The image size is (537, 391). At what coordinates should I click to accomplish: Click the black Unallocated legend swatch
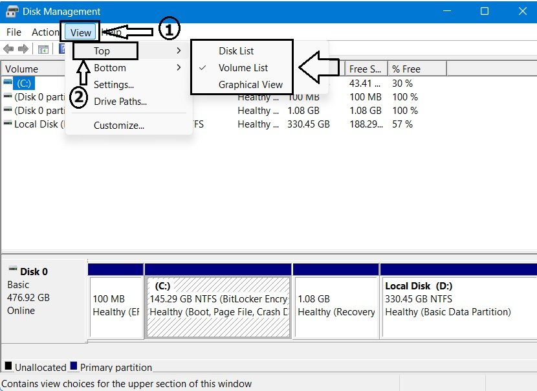click(8, 366)
